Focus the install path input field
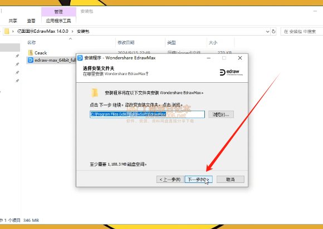 (x=147, y=114)
